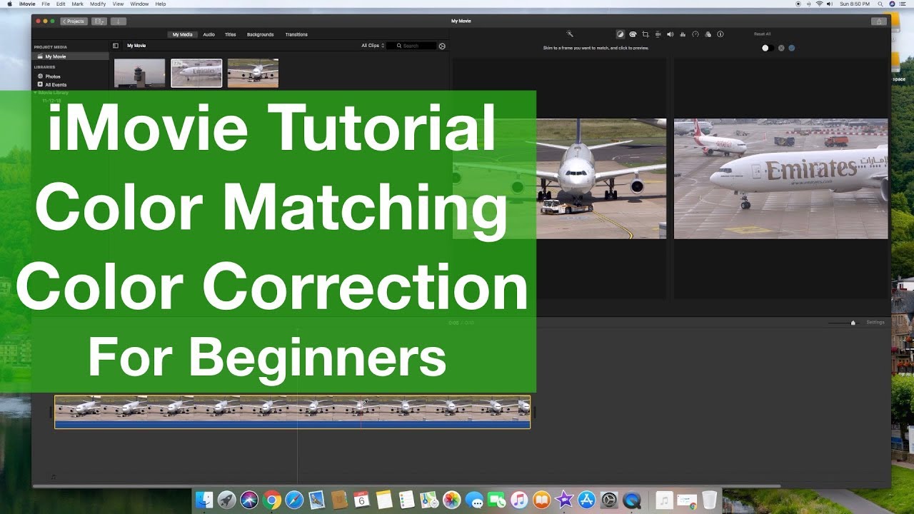Open the Mark menu
Image resolution: width=914 pixels, height=514 pixels.
point(77,4)
